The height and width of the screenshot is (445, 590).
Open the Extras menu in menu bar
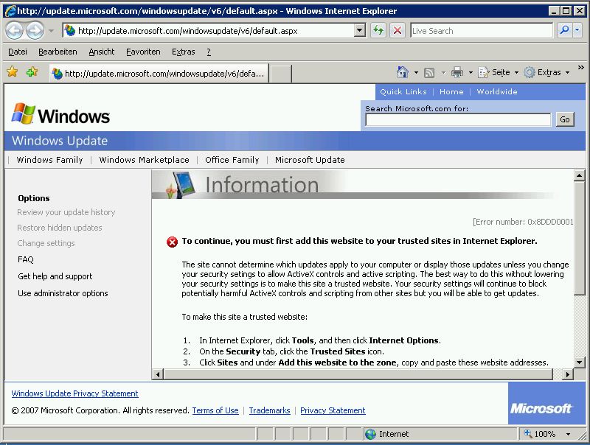point(183,52)
